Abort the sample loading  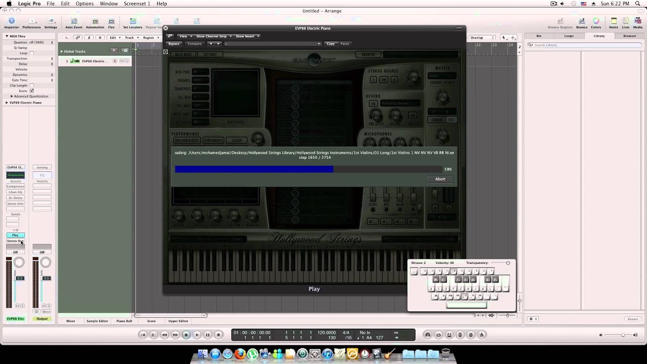(x=440, y=179)
